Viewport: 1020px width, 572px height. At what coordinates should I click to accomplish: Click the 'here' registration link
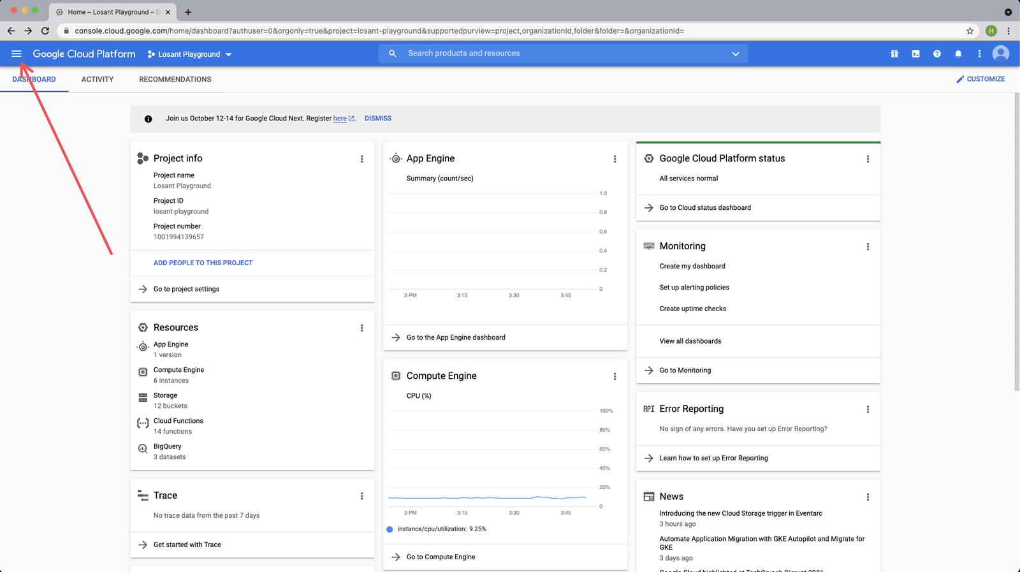(340, 119)
